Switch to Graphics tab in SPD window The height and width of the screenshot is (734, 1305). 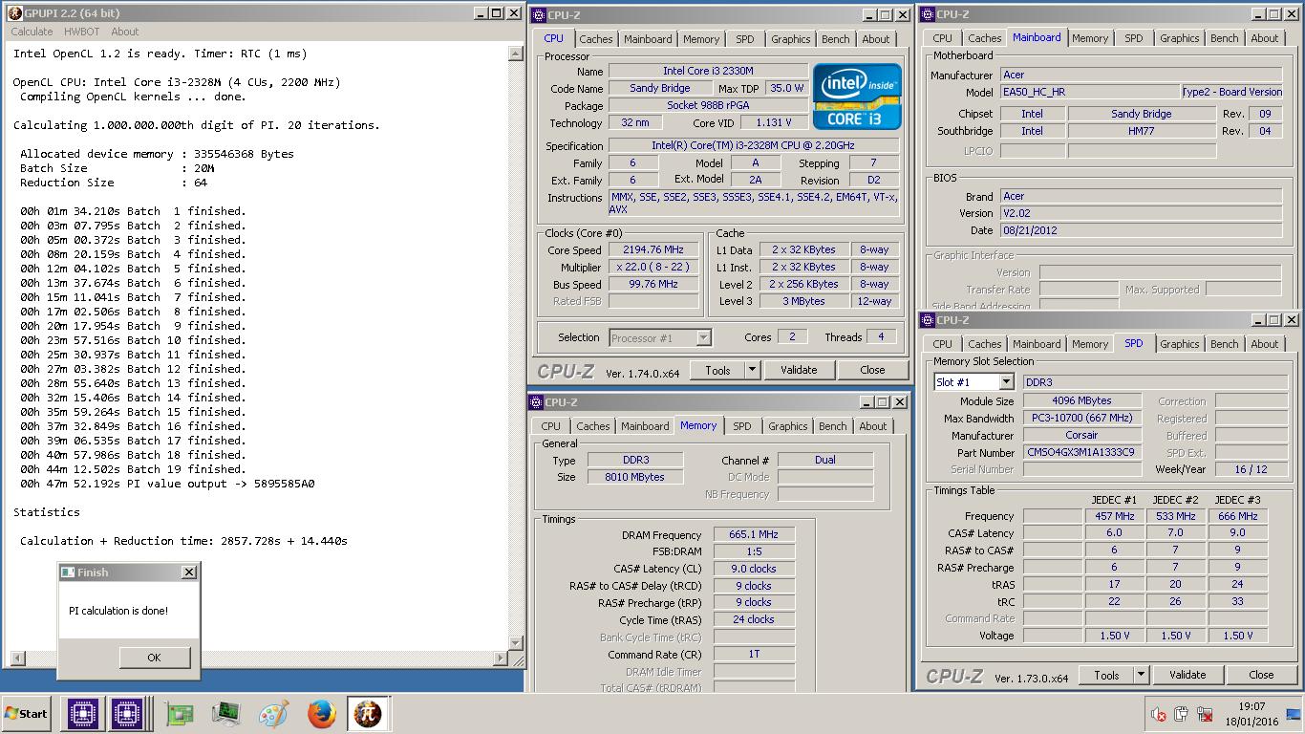coord(1180,344)
